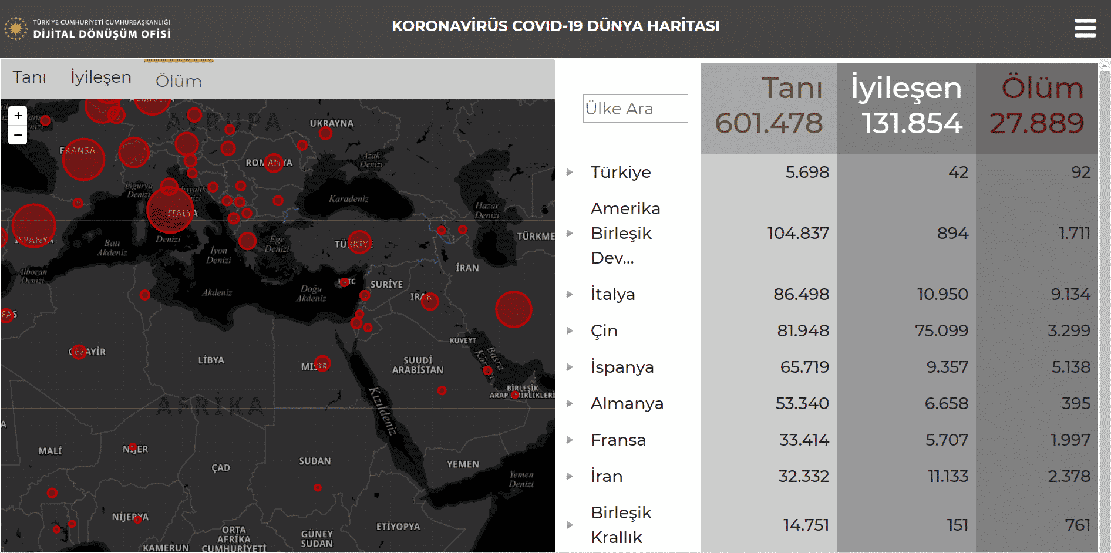This screenshot has height=553, width=1111.
Task: Switch to the Tanı tab
Action: click(29, 77)
